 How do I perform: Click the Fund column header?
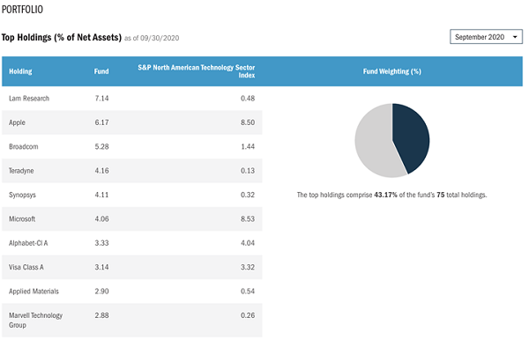pyautogui.click(x=101, y=71)
